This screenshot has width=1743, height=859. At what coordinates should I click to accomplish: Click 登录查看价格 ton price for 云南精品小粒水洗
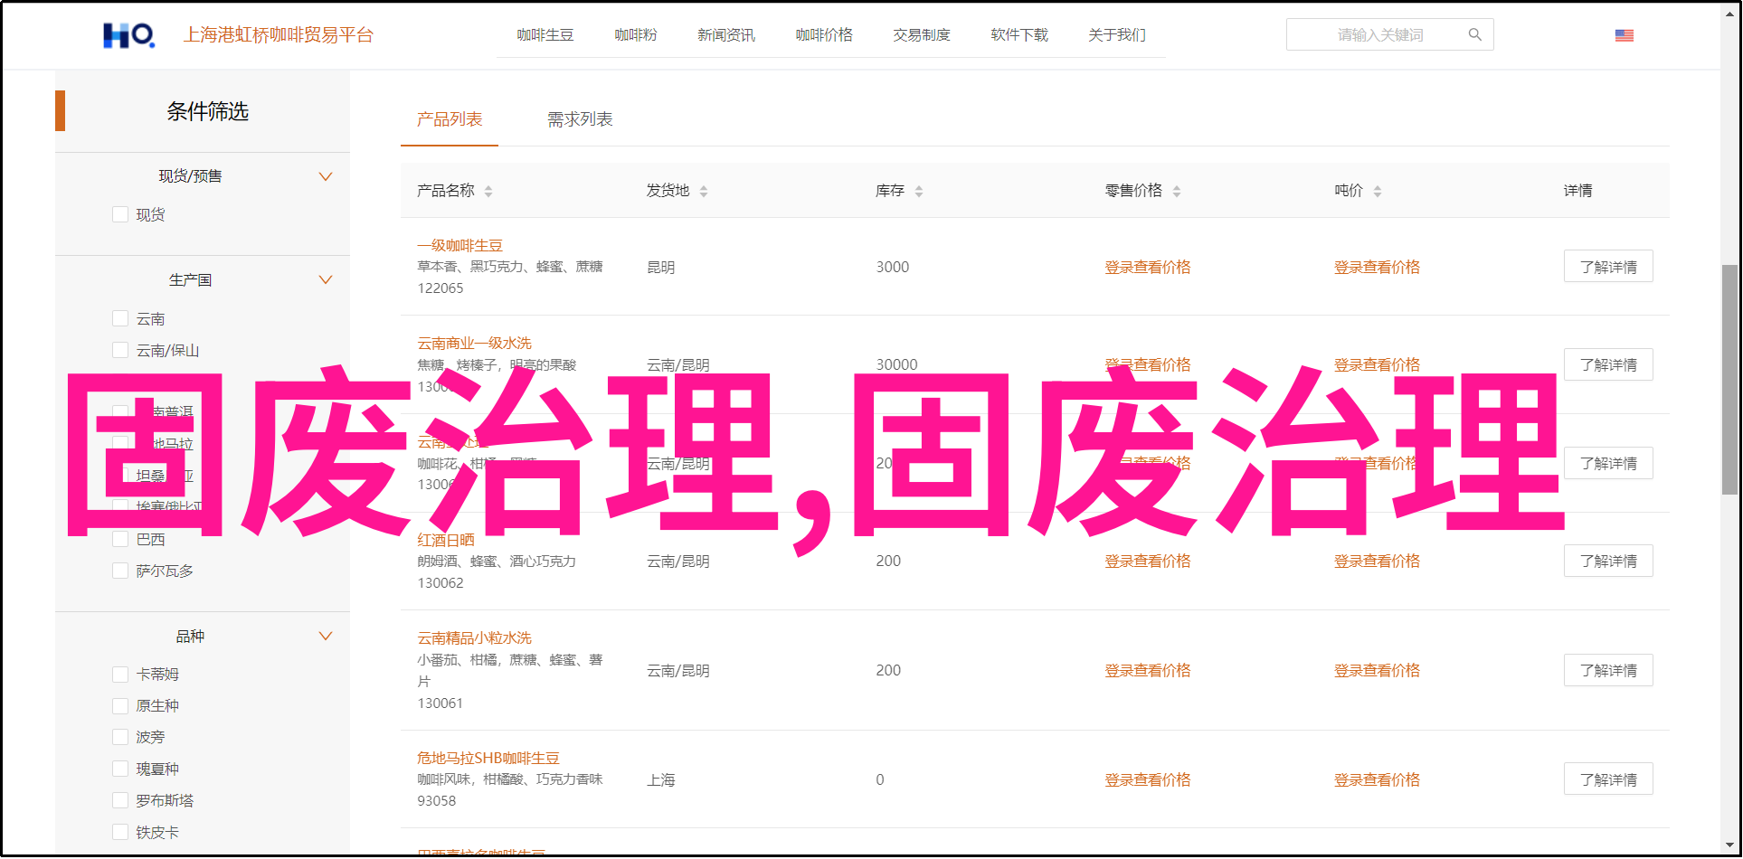[x=1377, y=670]
